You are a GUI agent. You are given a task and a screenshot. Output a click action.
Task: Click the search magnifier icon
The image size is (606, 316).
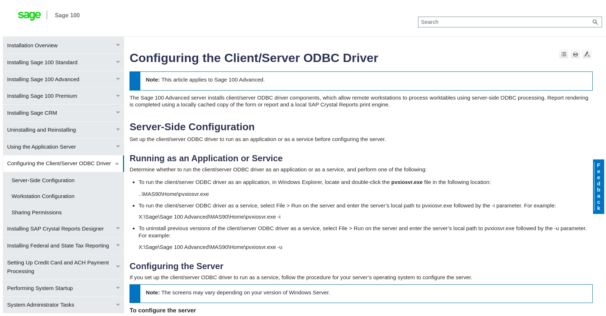click(x=595, y=22)
